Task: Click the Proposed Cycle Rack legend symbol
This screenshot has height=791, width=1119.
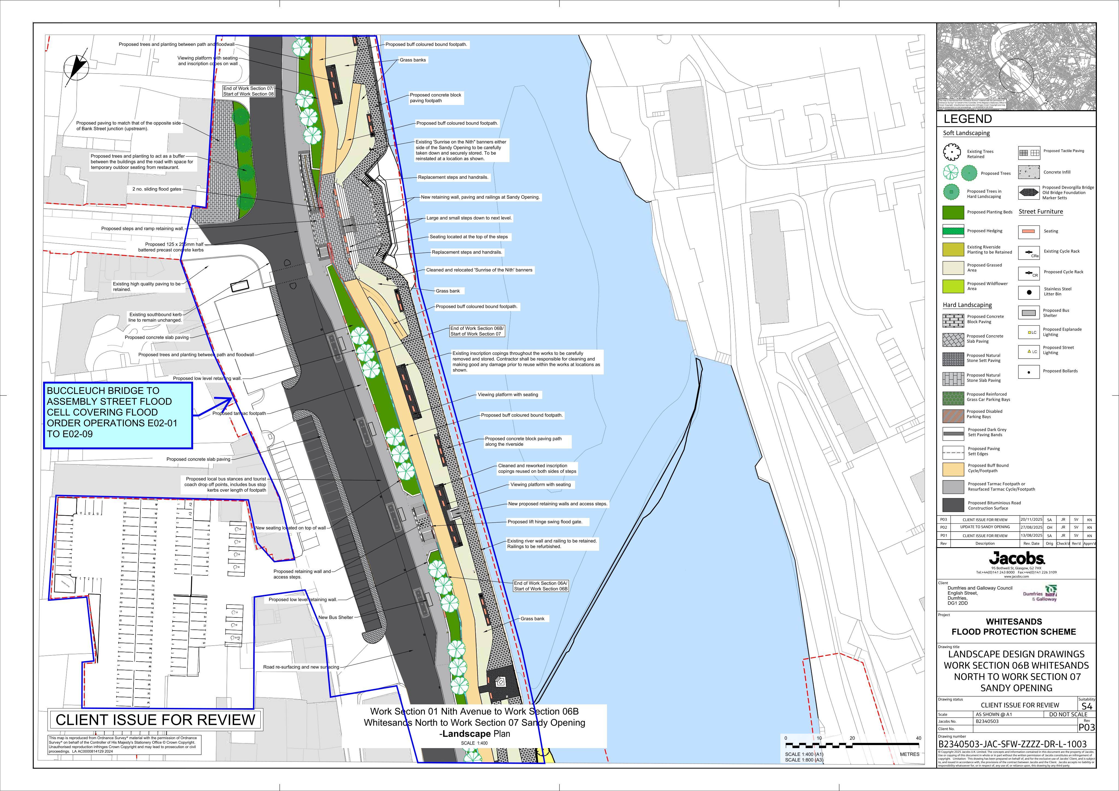Action: click(1028, 273)
